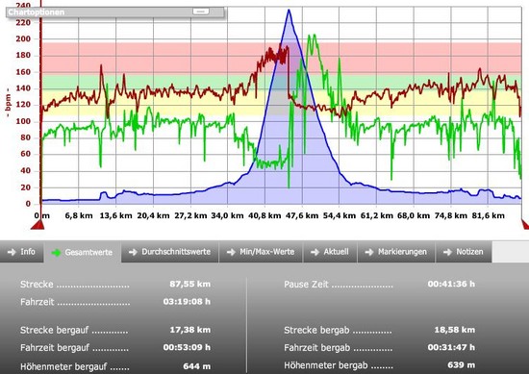The width and height of the screenshot is (529, 374).
Task: Click the Pause Zeit value 00:41:36 h
Action: click(451, 284)
